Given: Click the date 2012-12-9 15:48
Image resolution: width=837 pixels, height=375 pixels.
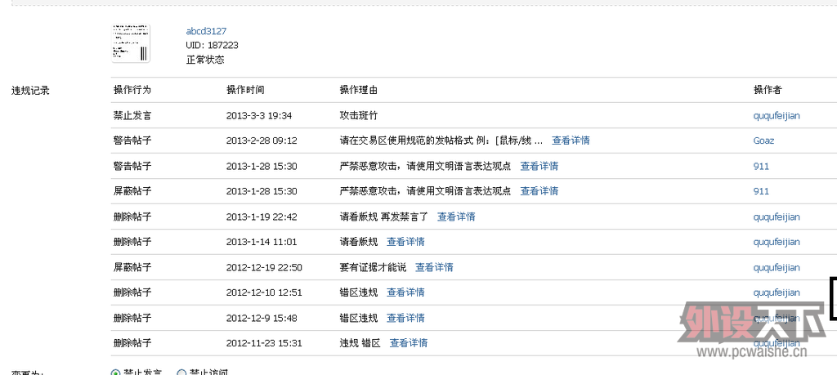Looking at the screenshot, I should (x=262, y=319).
